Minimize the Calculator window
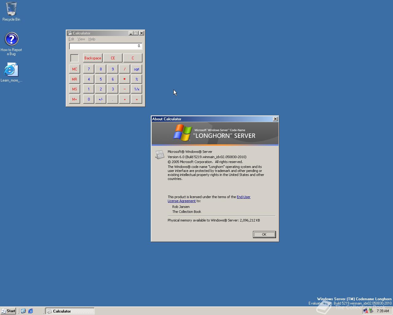393x315 pixels. coord(131,33)
